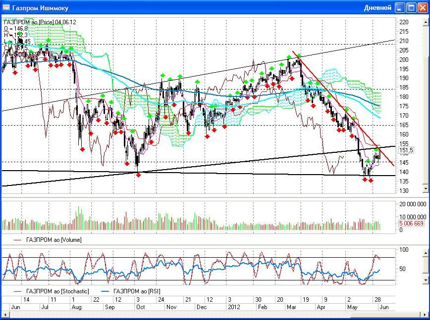Click the chart window title bar icon

[x=6, y=7]
